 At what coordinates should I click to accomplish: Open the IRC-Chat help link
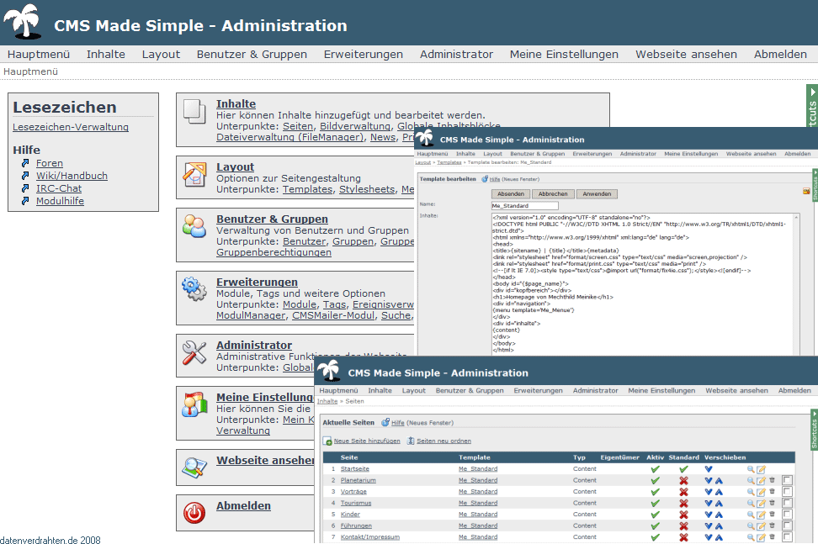tap(59, 188)
